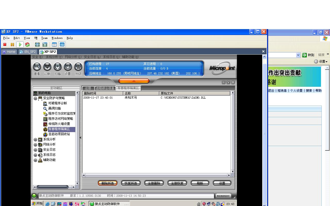
Task: Click the VMware summary view toolbar icon
Action: (54, 45)
